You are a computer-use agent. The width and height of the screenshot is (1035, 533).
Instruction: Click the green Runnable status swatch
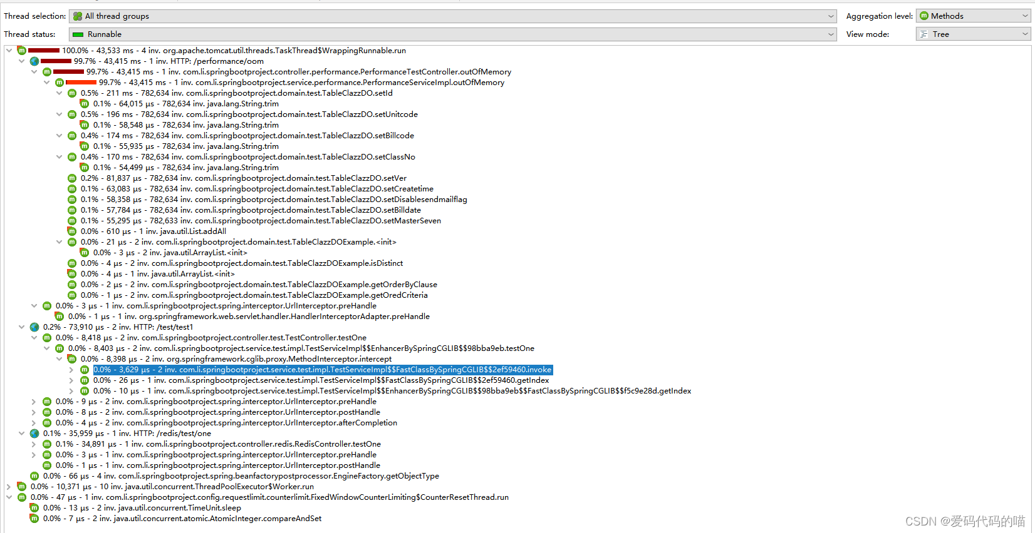click(78, 34)
